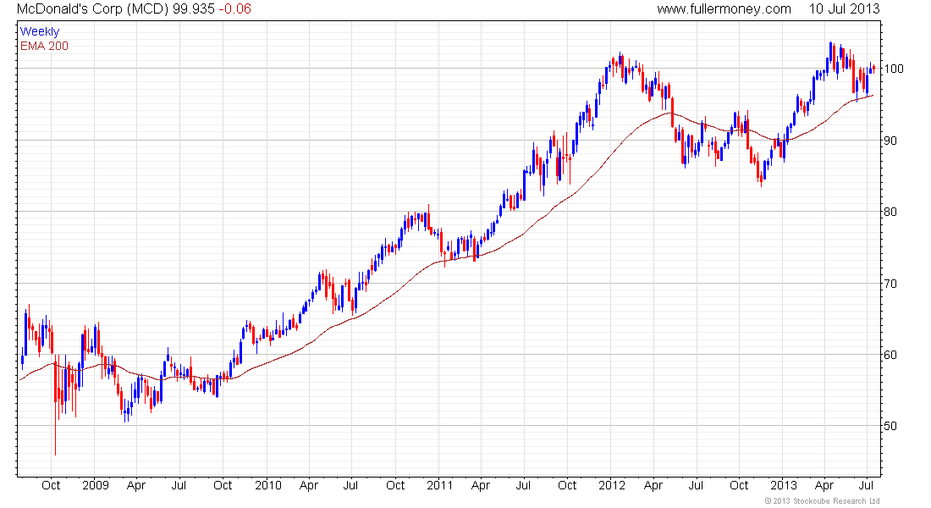This screenshot has height=508, width=931.
Task: Click the 2011 year label on time axis
Action: pyautogui.click(x=440, y=485)
